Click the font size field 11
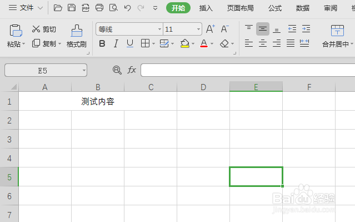The image size is (355, 222). tap(179, 29)
